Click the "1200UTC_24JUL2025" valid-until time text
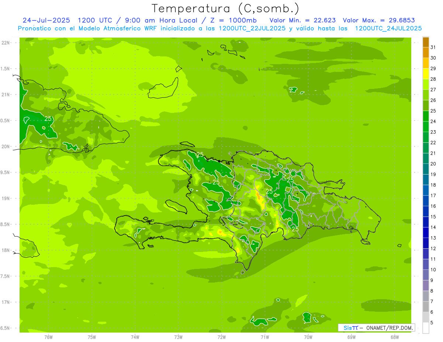 pyautogui.click(x=388, y=28)
